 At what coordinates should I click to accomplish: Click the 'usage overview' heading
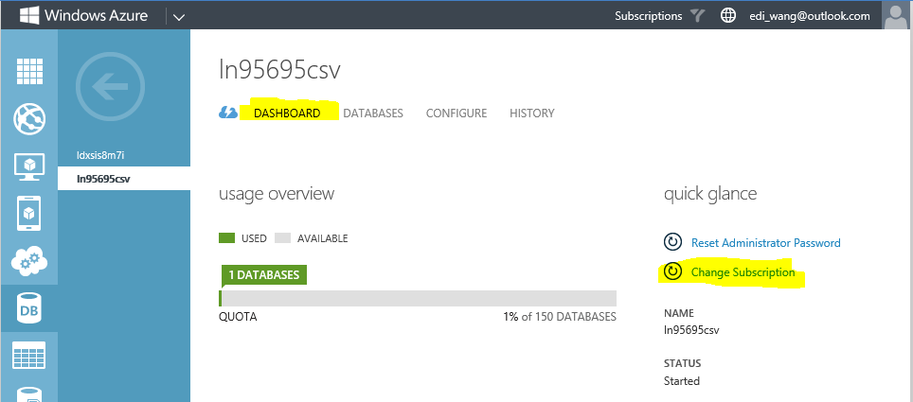277,194
